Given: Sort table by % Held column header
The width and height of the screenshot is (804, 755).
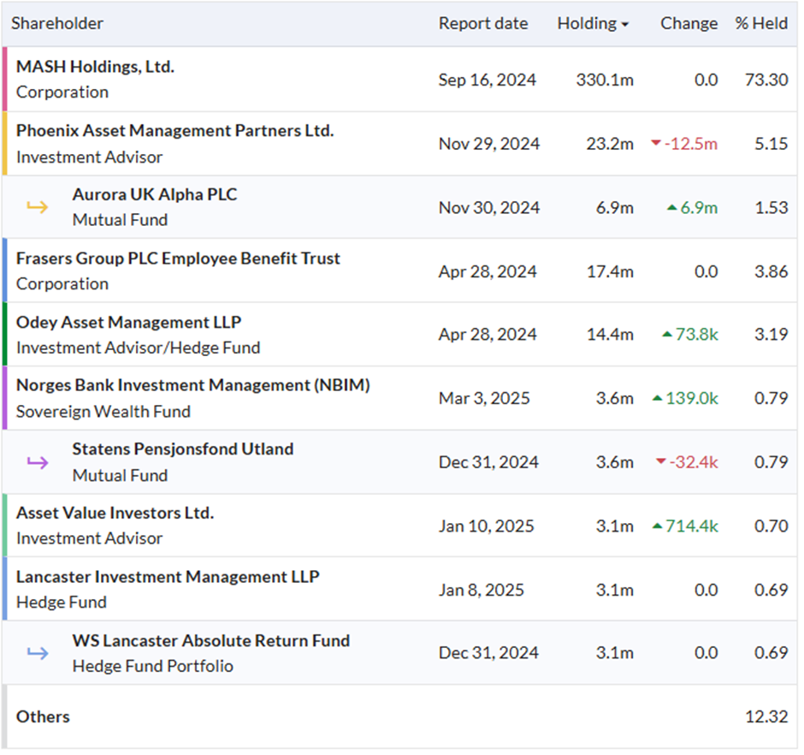Looking at the screenshot, I should click(761, 24).
